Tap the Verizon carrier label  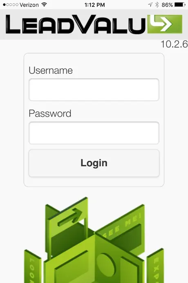tap(29, 5)
